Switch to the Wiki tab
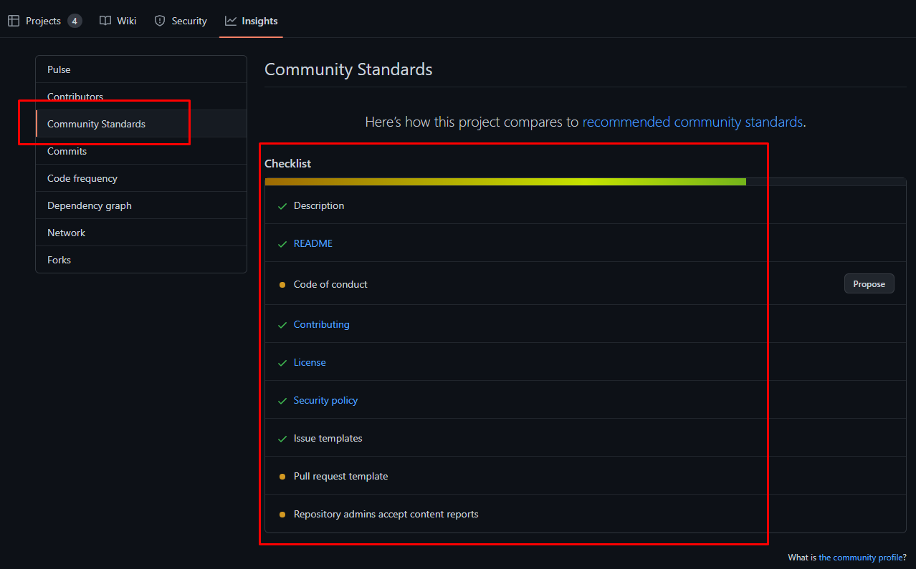The width and height of the screenshot is (916, 569). click(126, 21)
